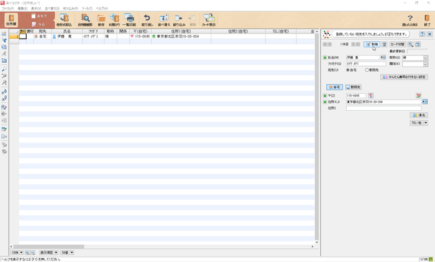Click the 新規 new record button
This screenshot has height=262, width=435.
pos(372,45)
